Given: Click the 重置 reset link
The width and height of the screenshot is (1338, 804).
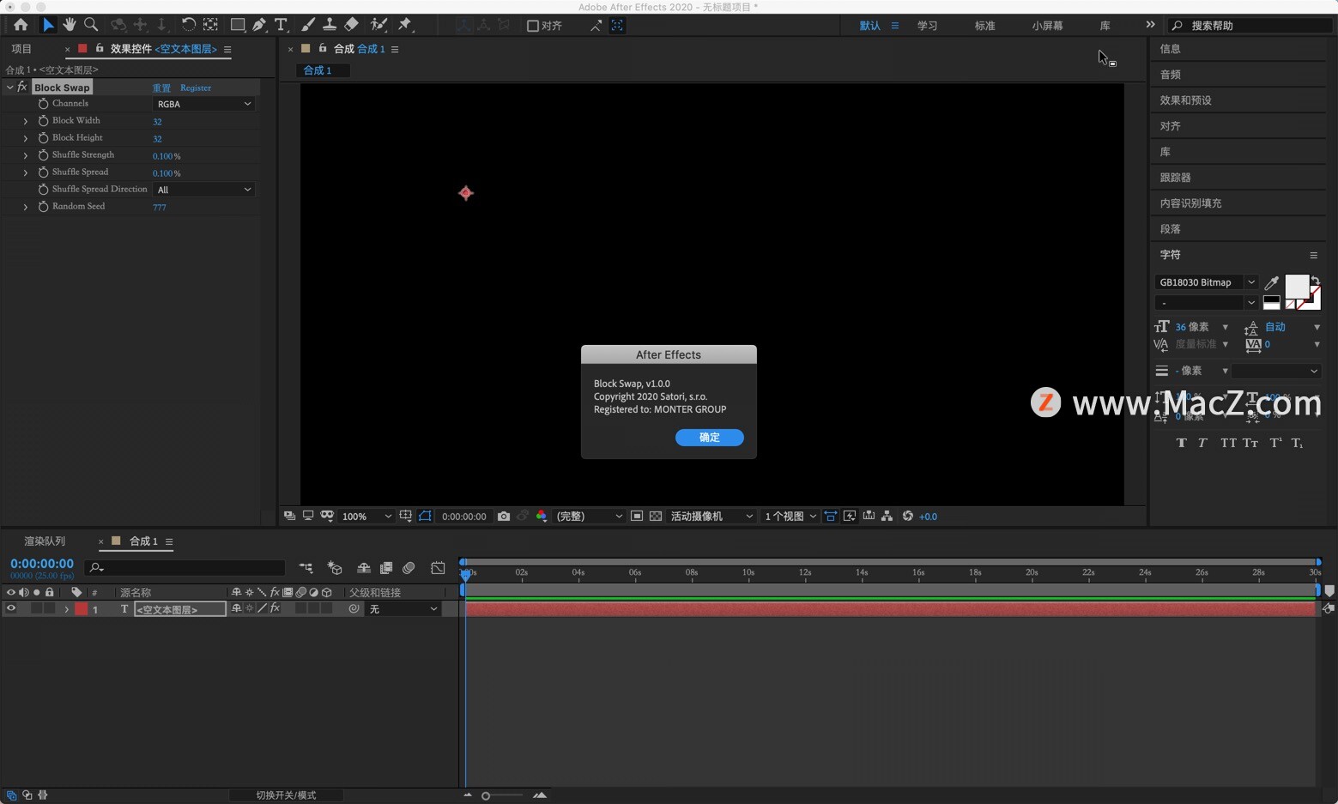Looking at the screenshot, I should coord(161,88).
